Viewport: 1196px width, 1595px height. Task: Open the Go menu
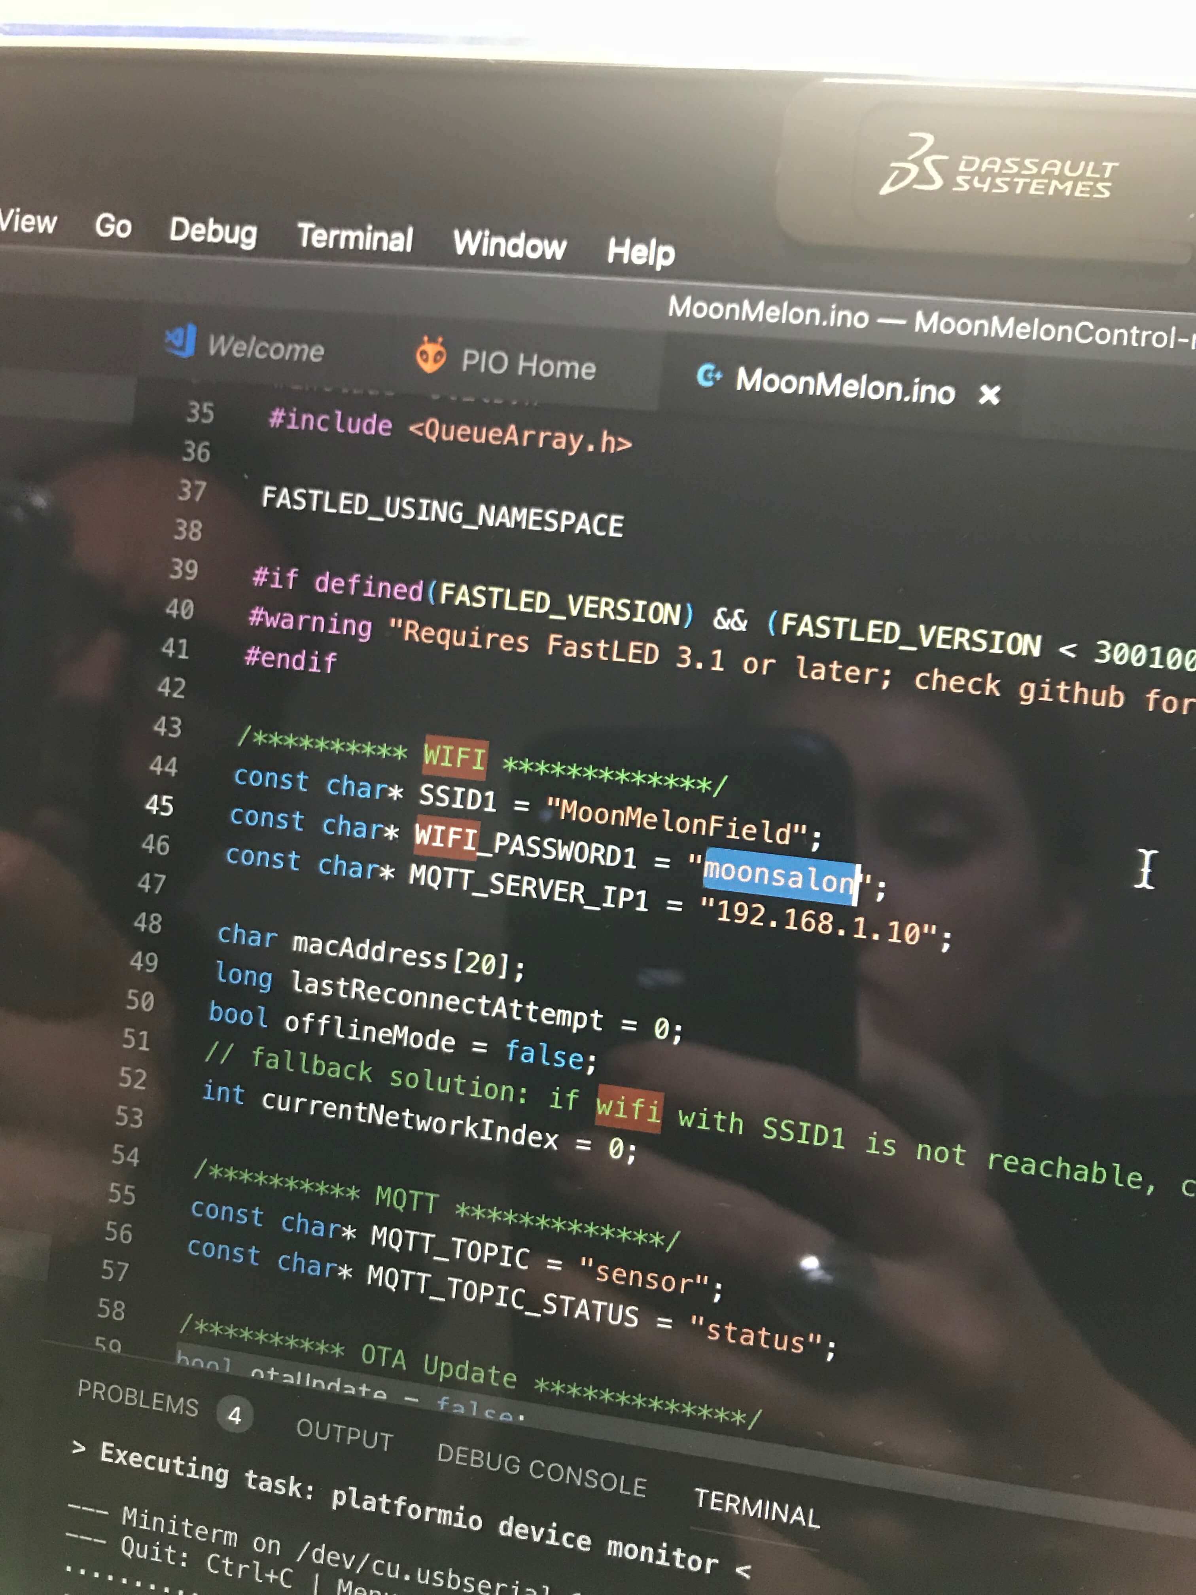113,226
